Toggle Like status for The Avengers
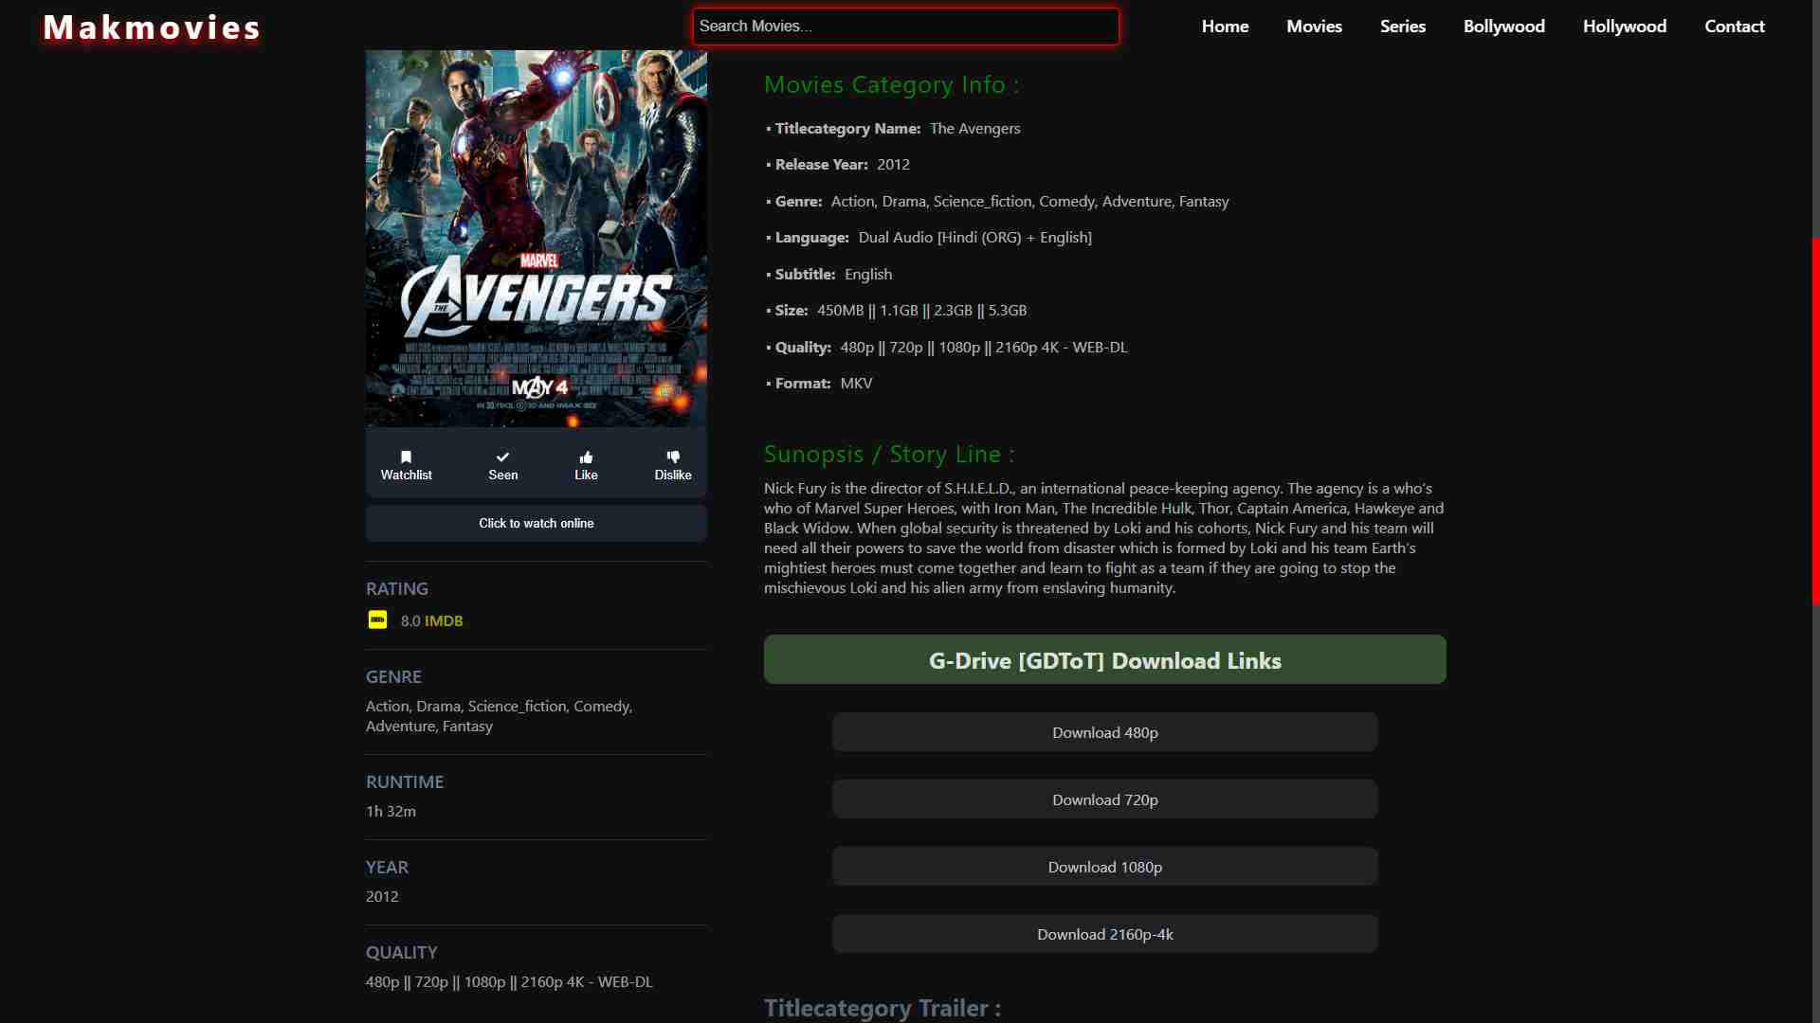1820x1023 pixels. tap(586, 465)
